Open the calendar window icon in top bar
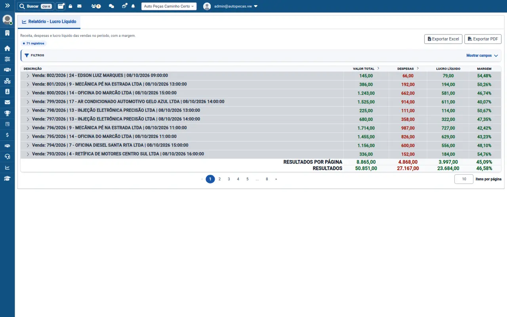507x317 pixels. 61,6
